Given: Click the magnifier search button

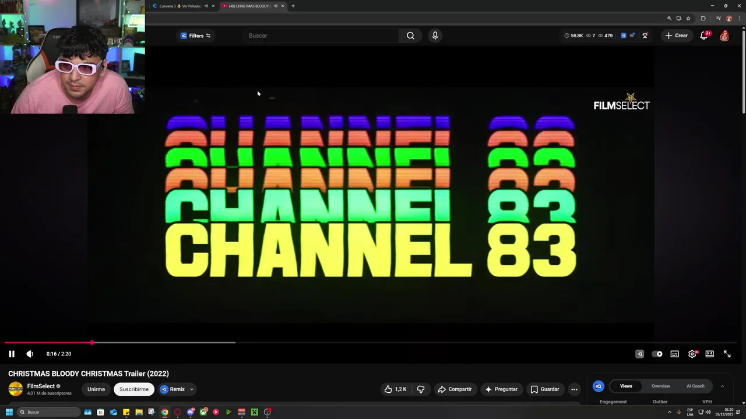Looking at the screenshot, I should coord(410,35).
